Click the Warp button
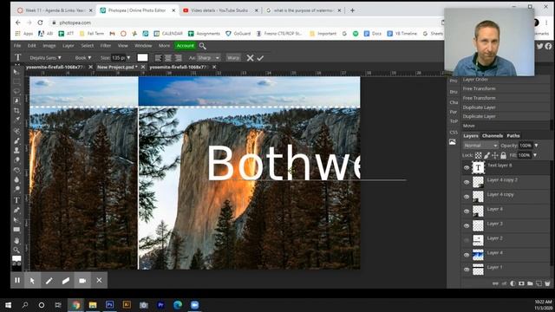555x312 pixels. click(233, 58)
